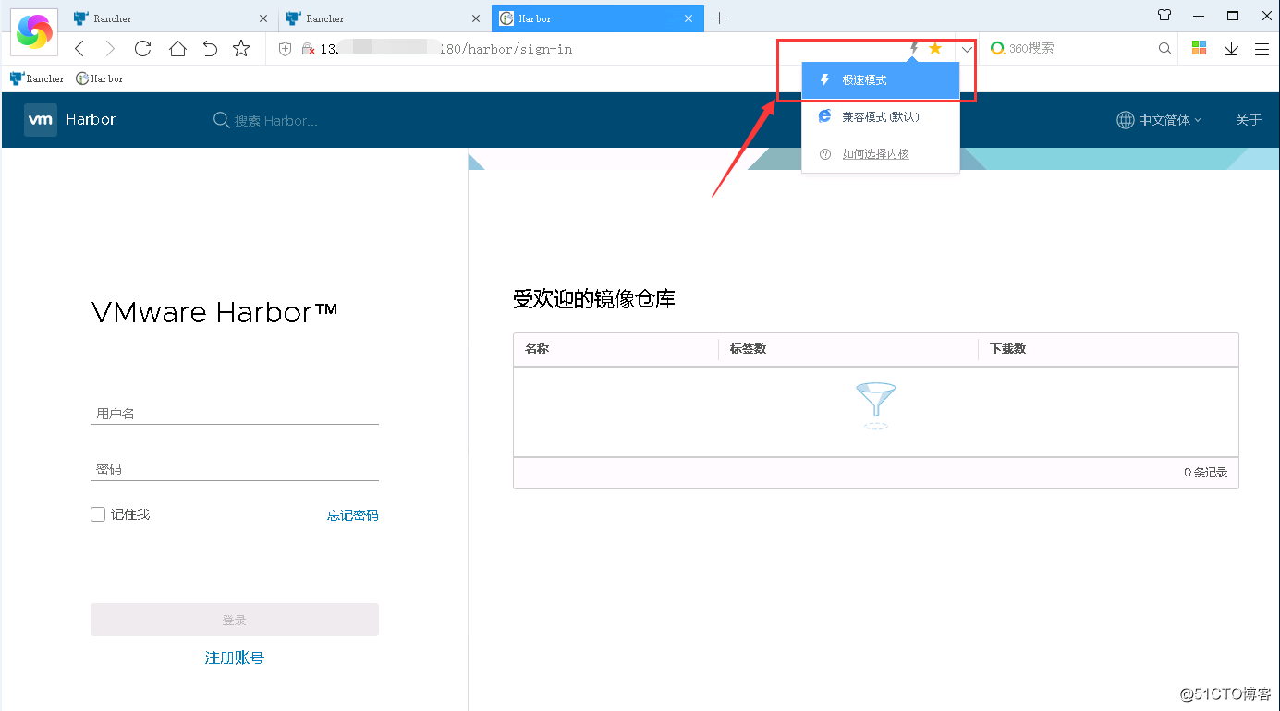This screenshot has height=711, width=1280.
Task: Click the 用户名 username field
Action: point(235,414)
